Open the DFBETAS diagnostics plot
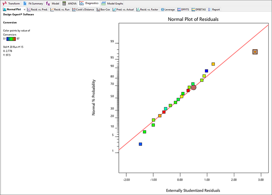The height and width of the screenshot is (195, 272). (199, 10)
